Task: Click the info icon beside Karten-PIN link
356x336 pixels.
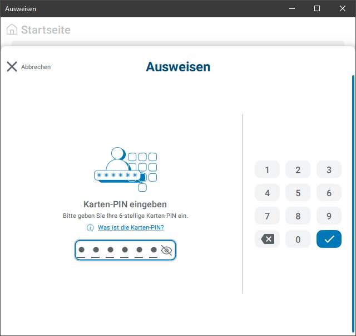Action: (90, 228)
